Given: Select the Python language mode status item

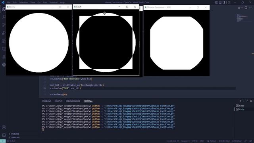Looking at the screenshot, I should [x=212, y=141].
